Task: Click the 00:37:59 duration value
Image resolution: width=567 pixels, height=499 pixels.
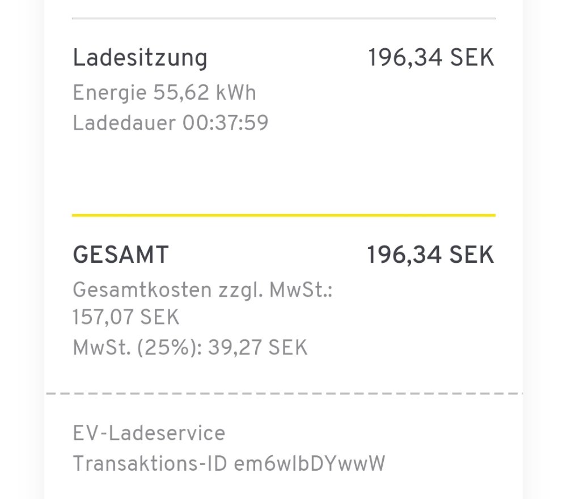Action: tap(225, 123)
